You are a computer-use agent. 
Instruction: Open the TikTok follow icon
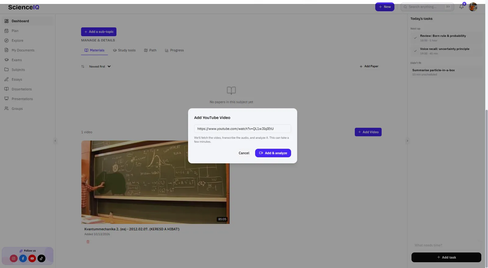41,258
